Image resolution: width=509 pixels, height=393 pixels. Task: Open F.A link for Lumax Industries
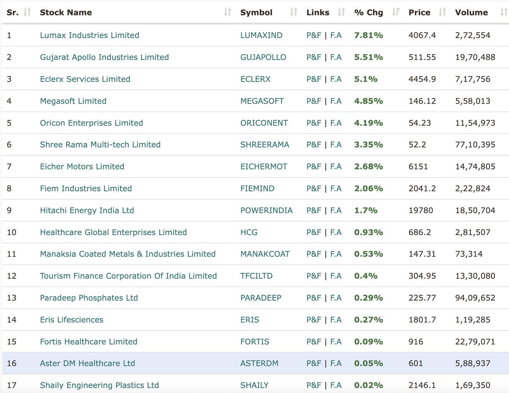tap(336, 35)
